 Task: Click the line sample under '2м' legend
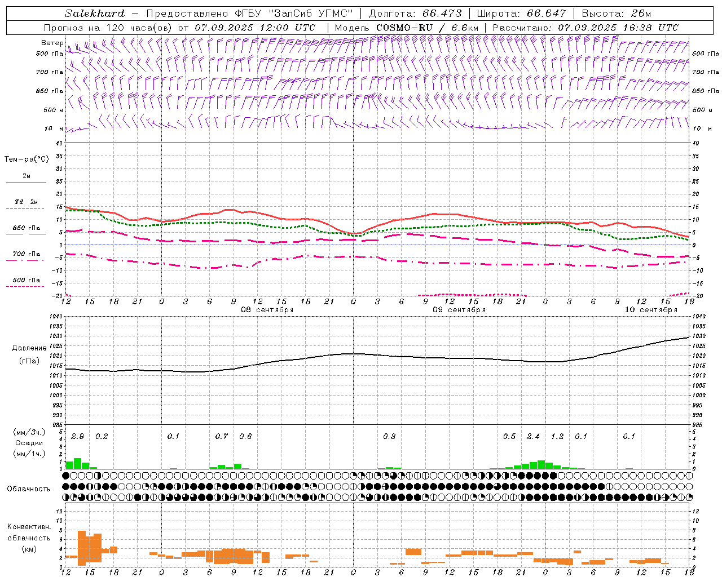pos(26,183)
